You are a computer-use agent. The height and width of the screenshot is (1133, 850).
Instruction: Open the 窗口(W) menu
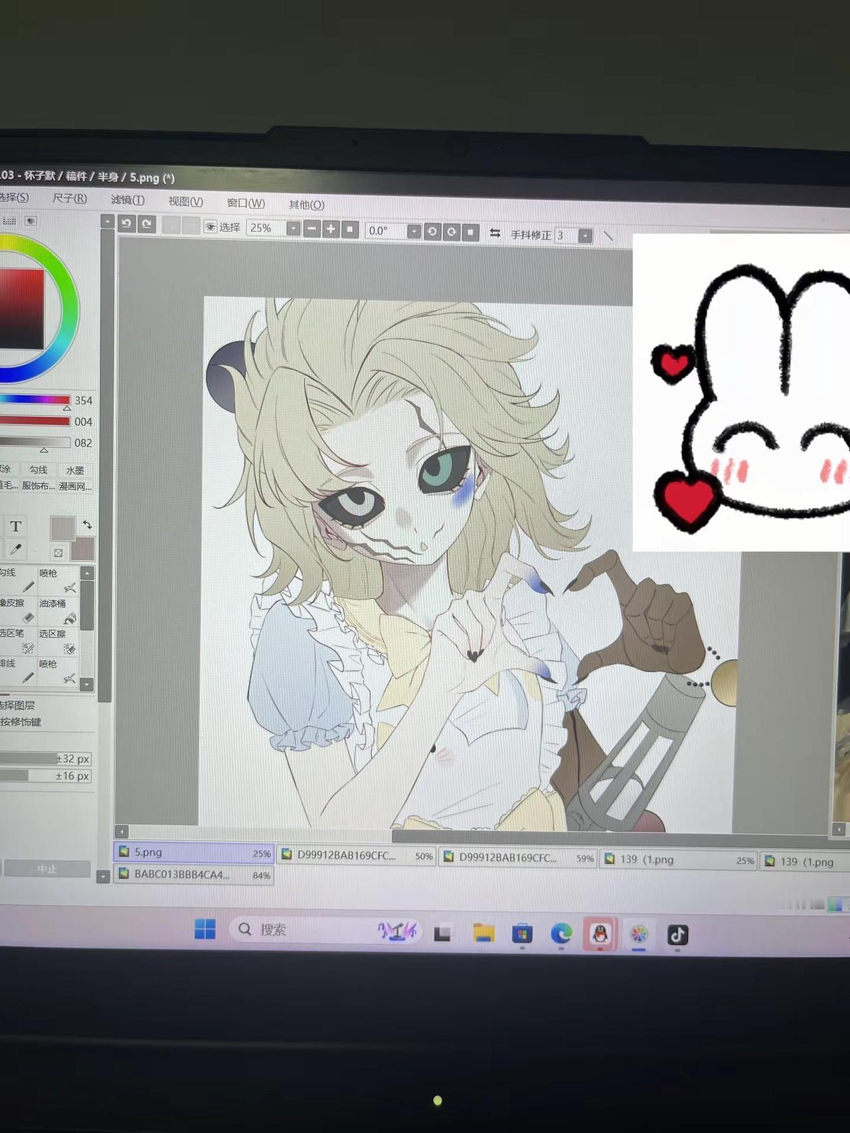tap(246, 203)
